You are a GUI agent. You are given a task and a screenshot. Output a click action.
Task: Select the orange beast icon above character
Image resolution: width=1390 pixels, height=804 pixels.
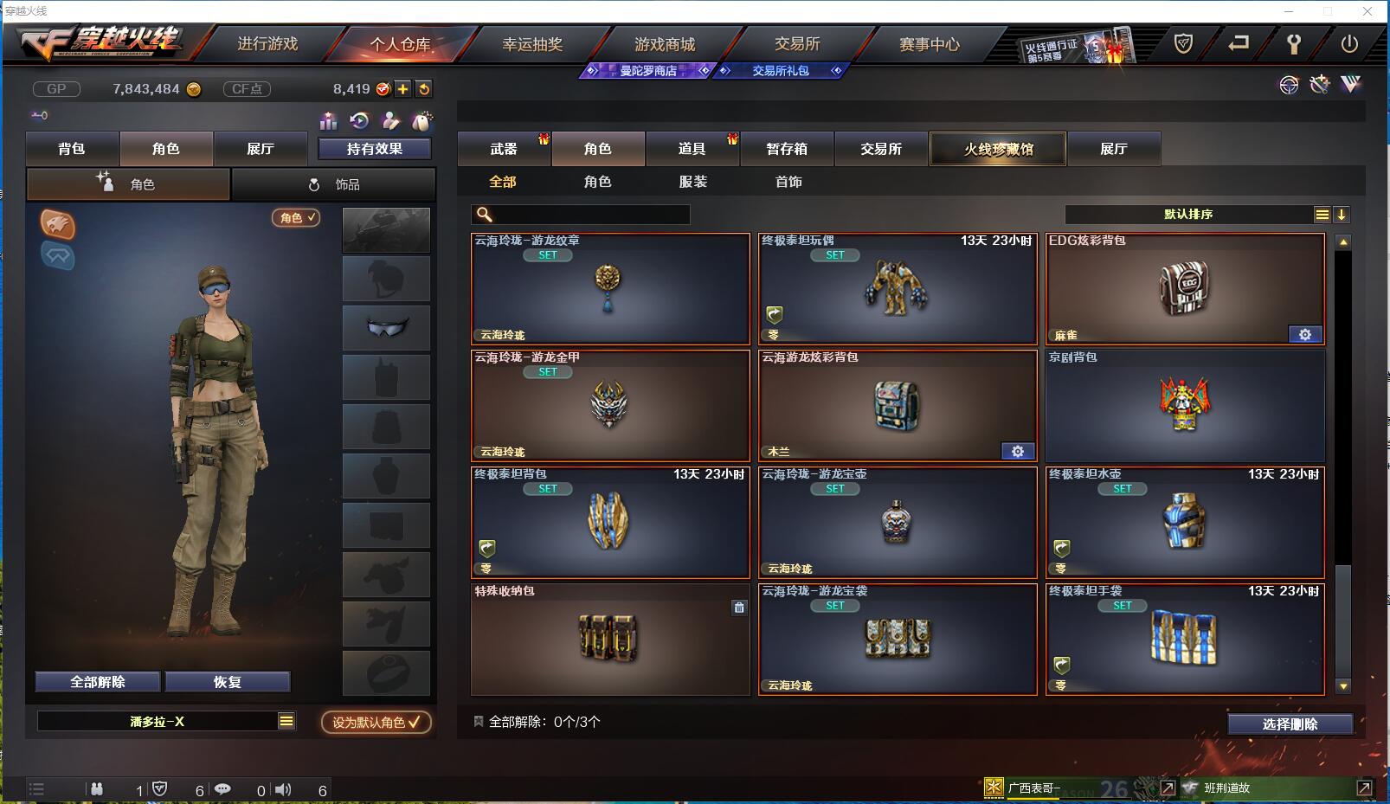[x=57, y=224]
